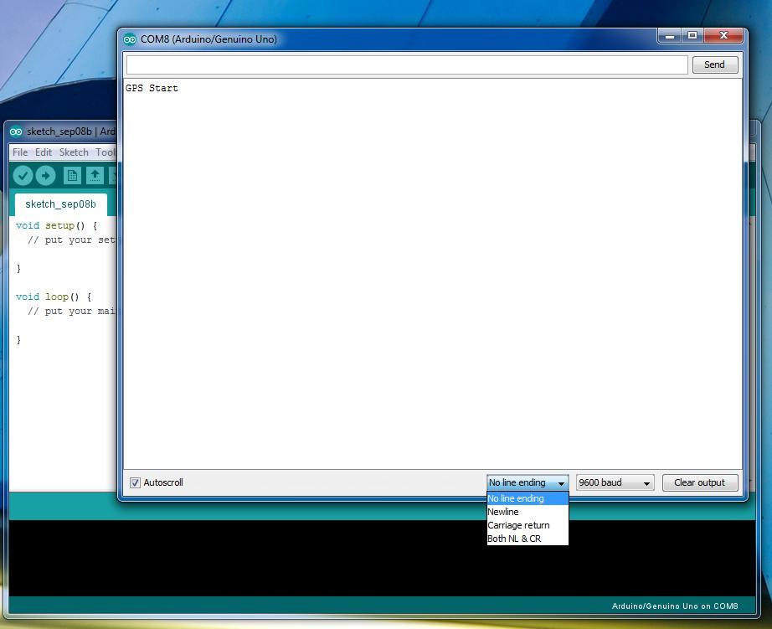Toggle the Autoscroll checkbox
This screenshot has width=772, height=629.
135,482
